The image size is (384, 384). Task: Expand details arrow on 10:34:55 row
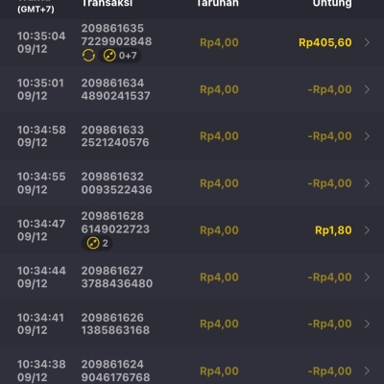coord(367,183)
